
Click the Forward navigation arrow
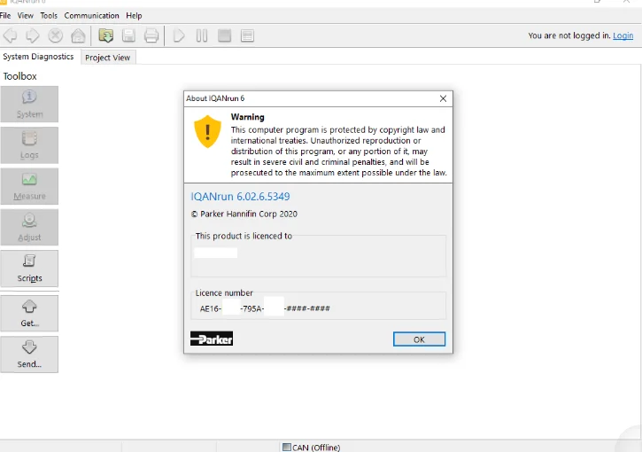pyautogui.click(x=33, y=35)
